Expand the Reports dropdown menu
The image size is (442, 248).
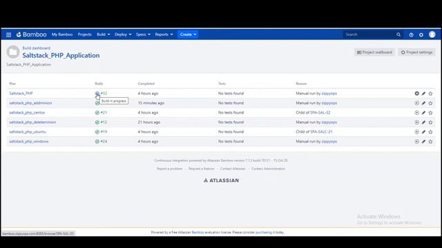[164, 34]
